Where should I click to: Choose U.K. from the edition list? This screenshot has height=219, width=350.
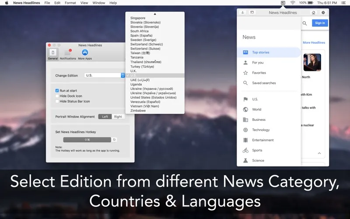point(133,71)
